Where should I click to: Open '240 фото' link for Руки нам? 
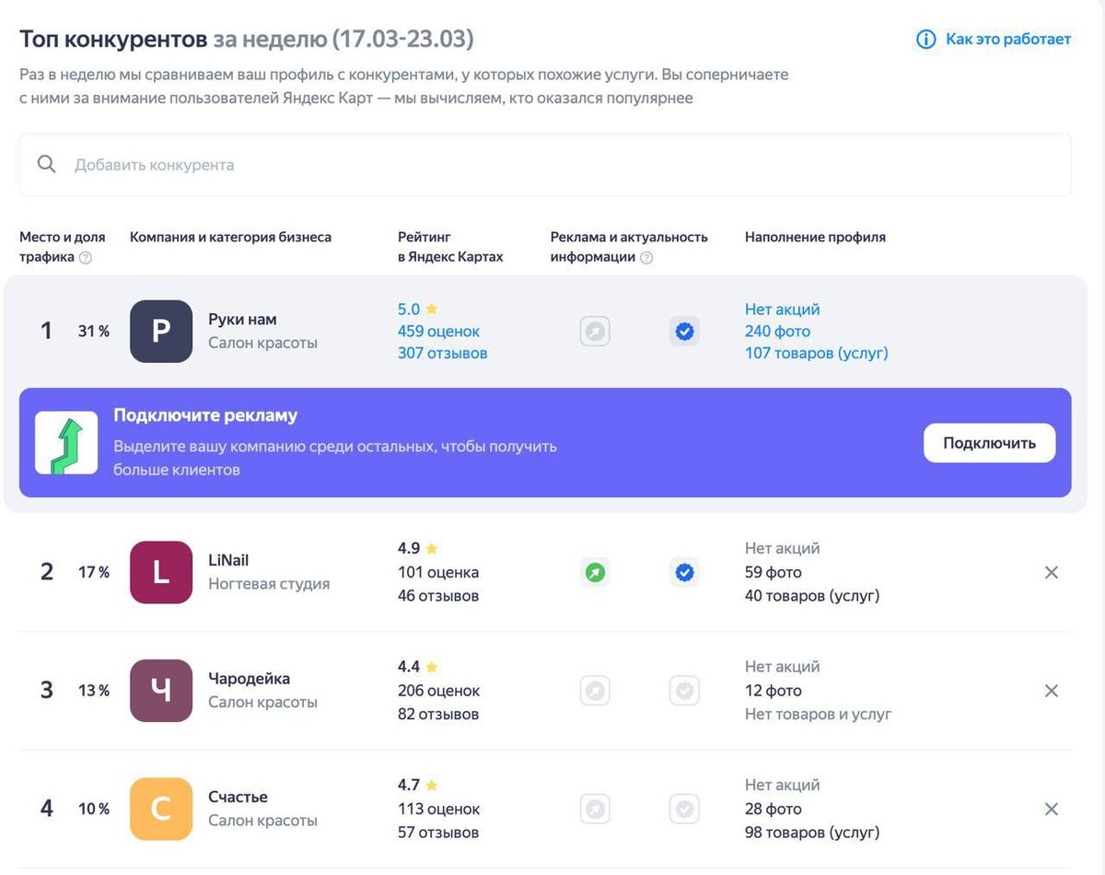coord(777,331)
